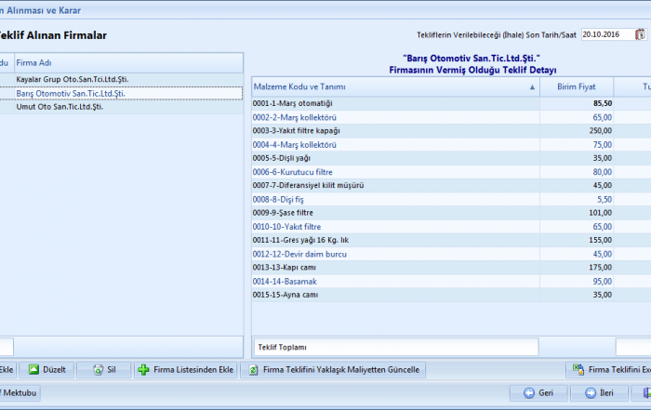The width and height of the screenshot is (651, 410).
Task: Click the Sil delete icon button
Action: click(x=98, y=369)
